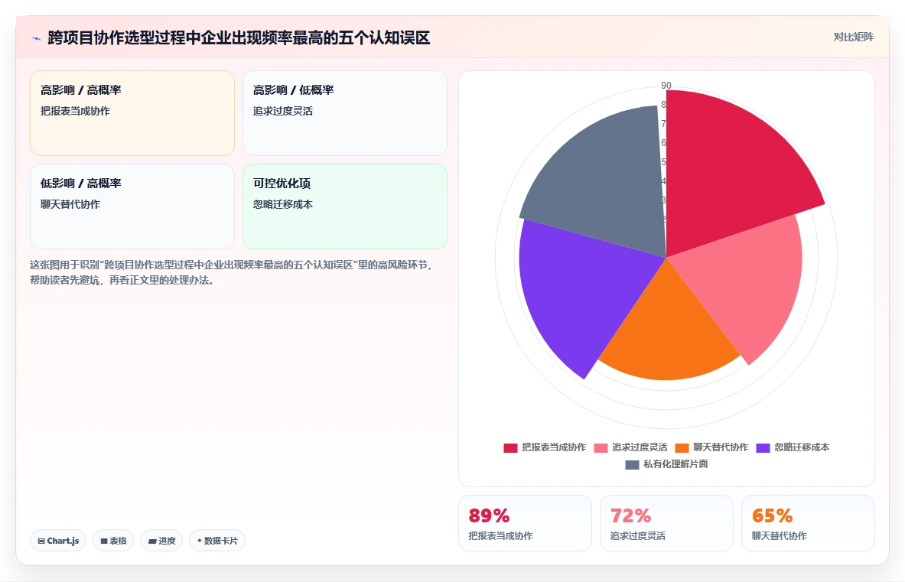Toggle 聊天替代协作 legend color swatch
Screen dimensions: 905x582
682,447
